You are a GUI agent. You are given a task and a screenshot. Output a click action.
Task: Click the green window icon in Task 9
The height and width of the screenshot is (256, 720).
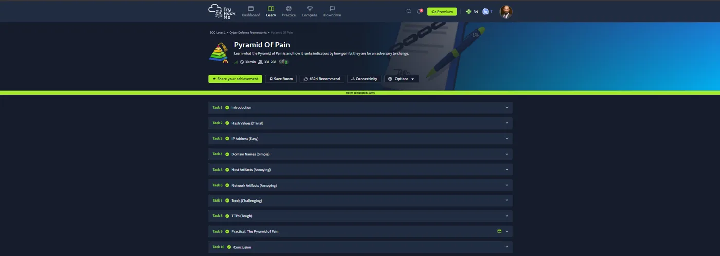tap(499, 231)
